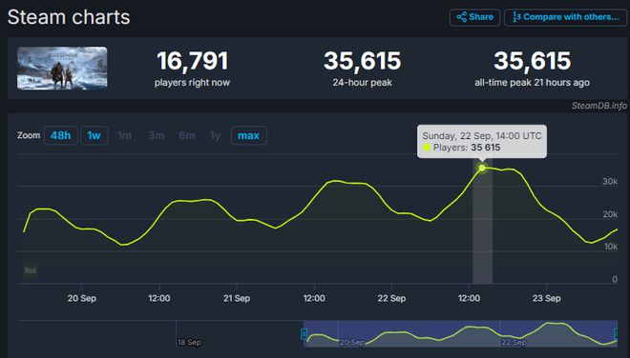This screenshot has height=358, width=630.
Task: Click the left navigator range handle
Action: 304,333
